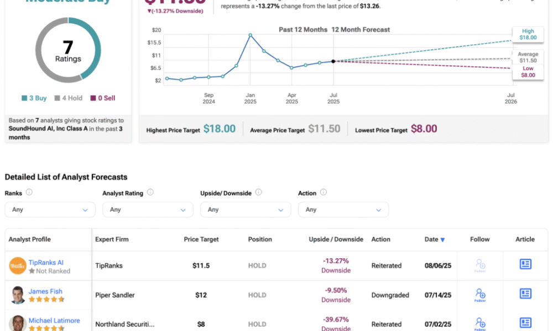
Task: Click Michael Latimore's profile photo
Action: pos(18,323)
